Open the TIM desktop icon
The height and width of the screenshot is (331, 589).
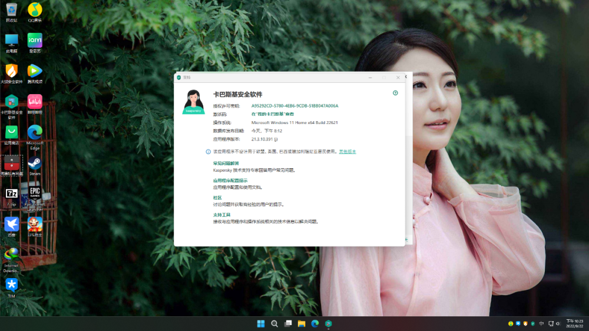pyautogui.click(x=12, y=288)
